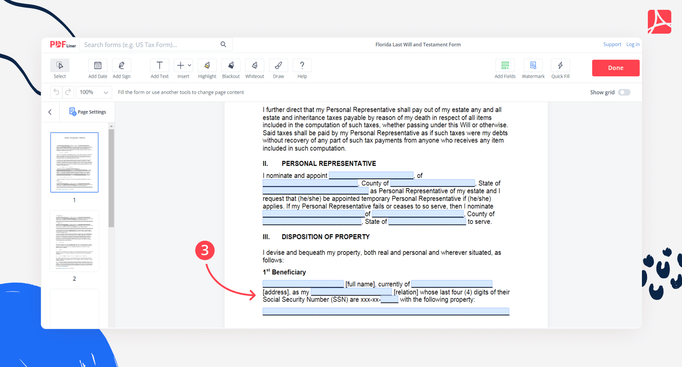Click the search magnifier icon
This screenshot has width=682, height=367.
223,44
